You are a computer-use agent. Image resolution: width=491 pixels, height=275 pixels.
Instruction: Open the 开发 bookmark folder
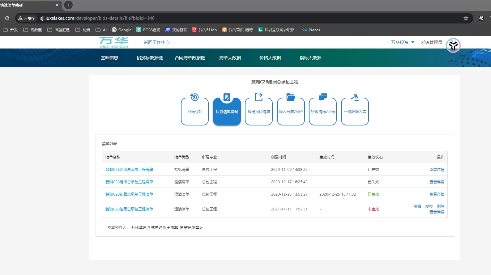click(x=10, y=30)
